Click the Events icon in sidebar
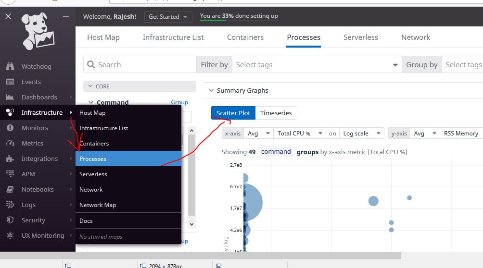483x268 pixels. [10, 82]
